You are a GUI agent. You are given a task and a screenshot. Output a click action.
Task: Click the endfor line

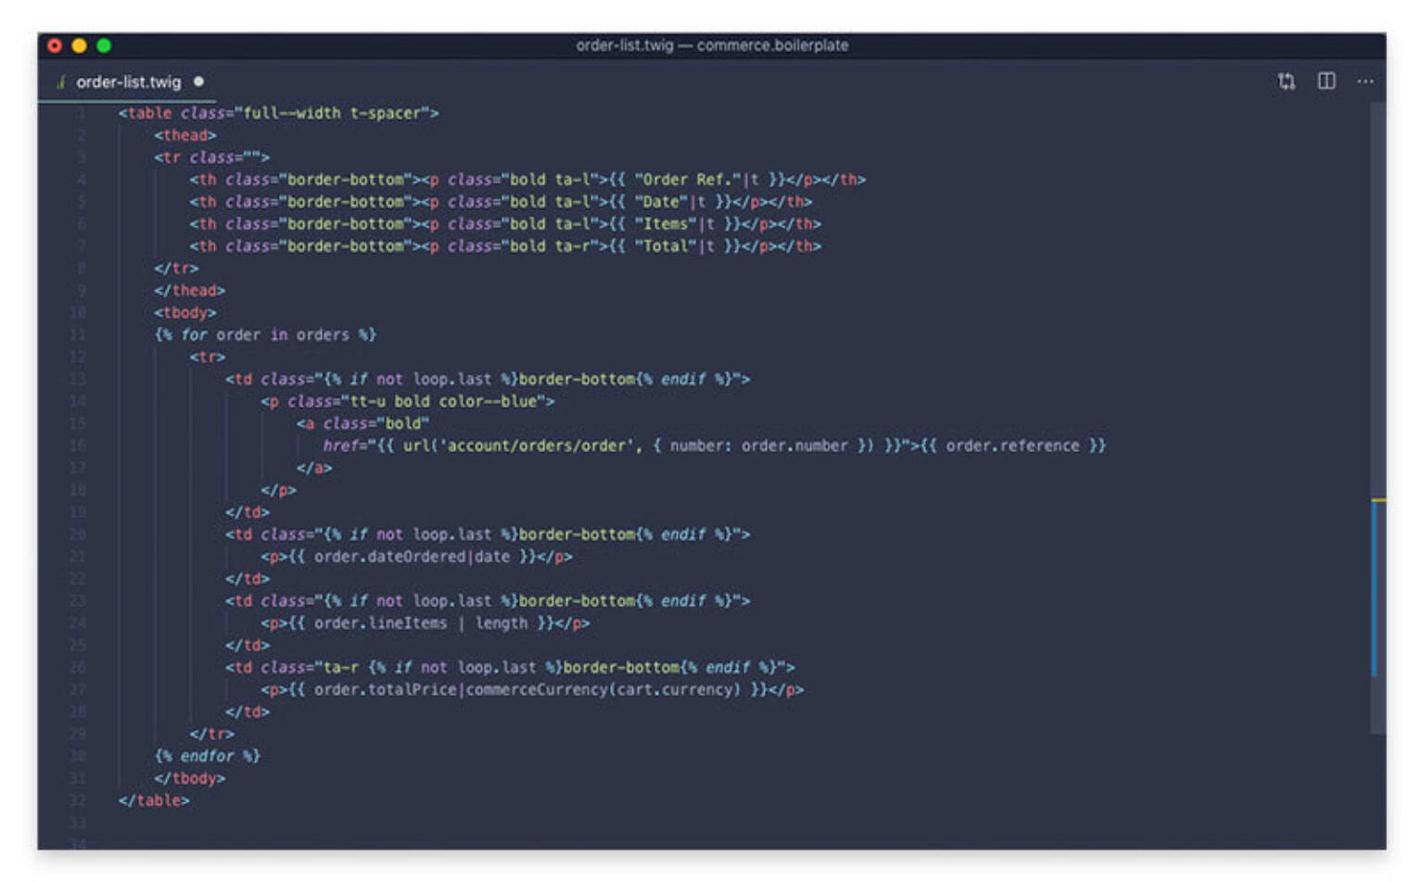(208, 756)
